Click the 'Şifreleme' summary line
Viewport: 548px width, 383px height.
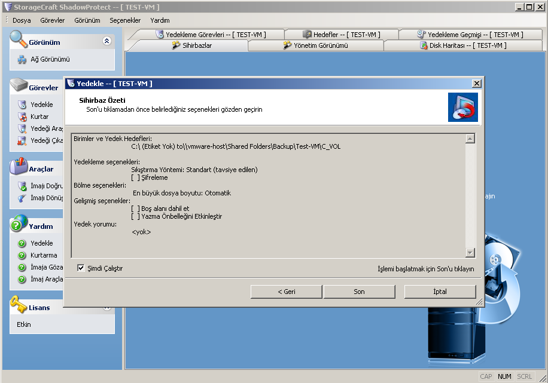[x=150, y=177]
